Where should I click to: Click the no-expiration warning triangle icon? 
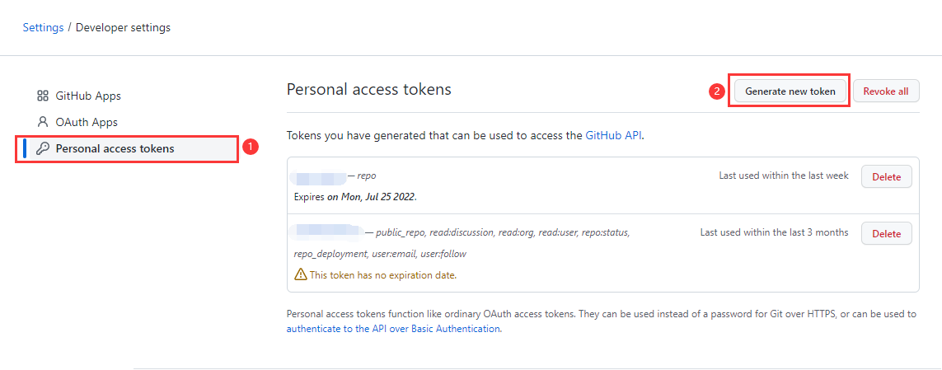point(300,275)
